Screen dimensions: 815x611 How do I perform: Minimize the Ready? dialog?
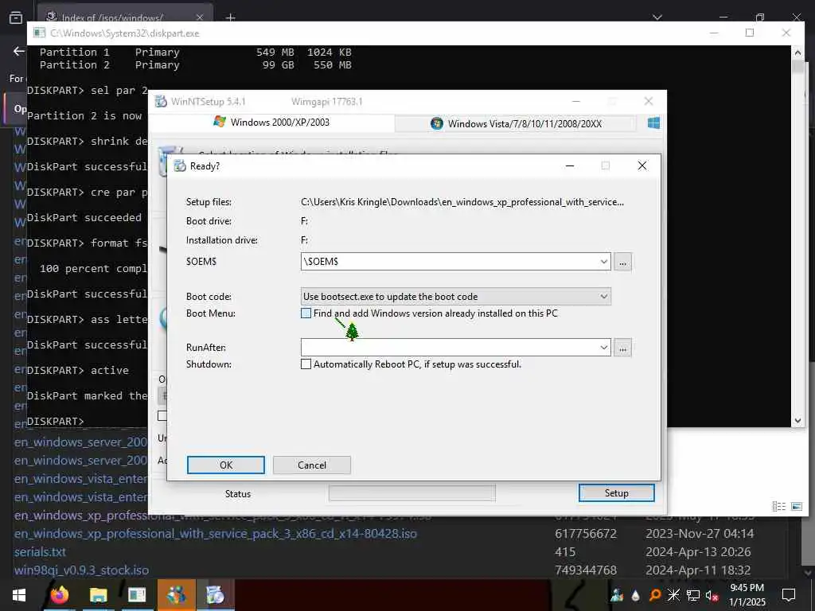pyautogui.click(x=570, y=165)
